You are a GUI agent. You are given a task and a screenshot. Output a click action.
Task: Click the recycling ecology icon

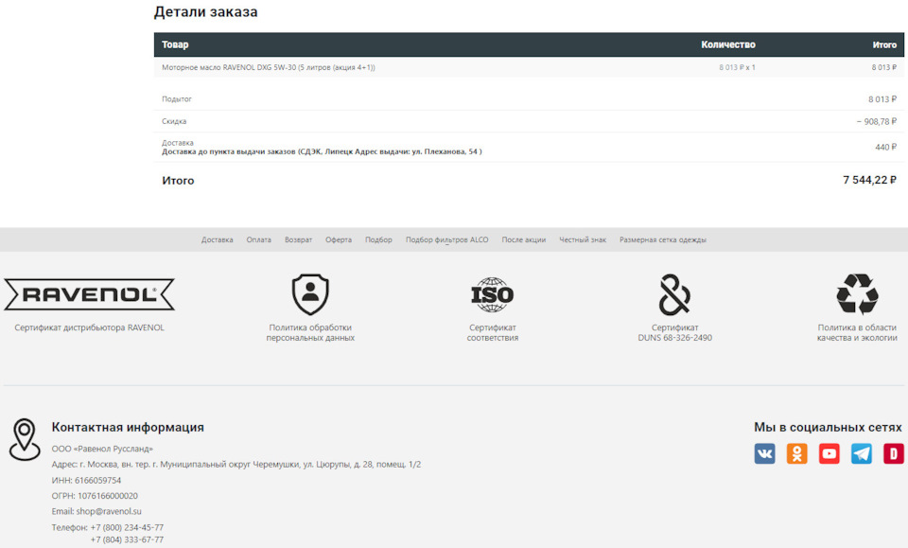coord(857,294)
